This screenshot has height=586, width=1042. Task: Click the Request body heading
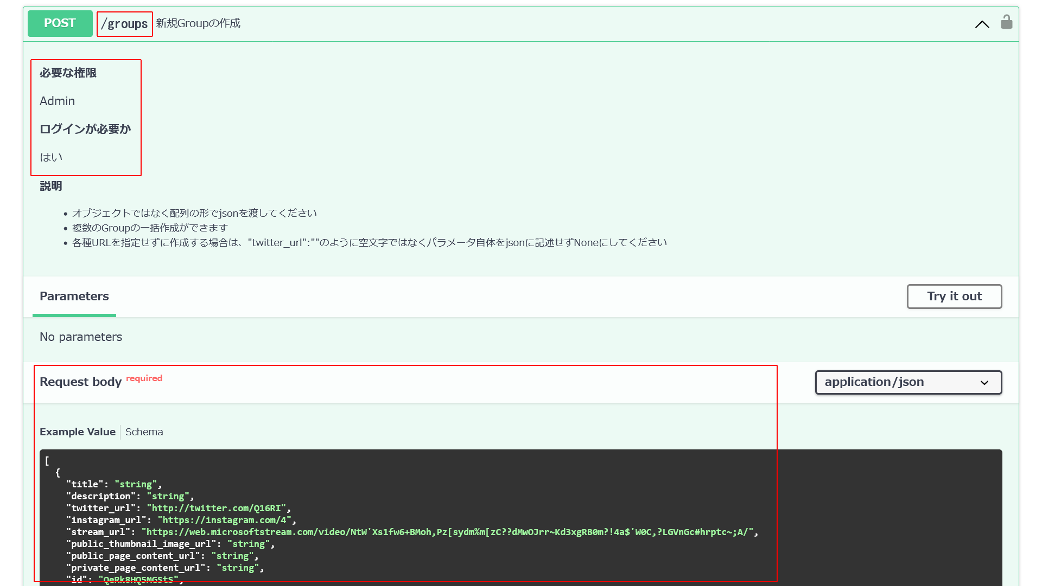click(x=80, y=382)
